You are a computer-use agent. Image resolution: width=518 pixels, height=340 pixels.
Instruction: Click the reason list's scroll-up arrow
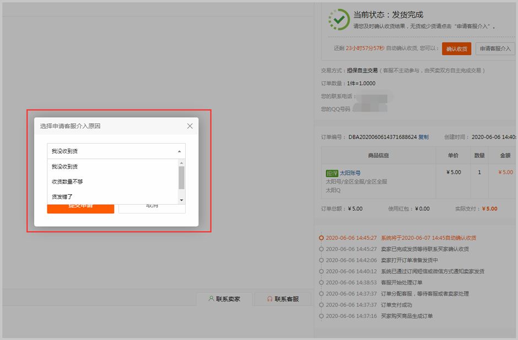[181, 163]
